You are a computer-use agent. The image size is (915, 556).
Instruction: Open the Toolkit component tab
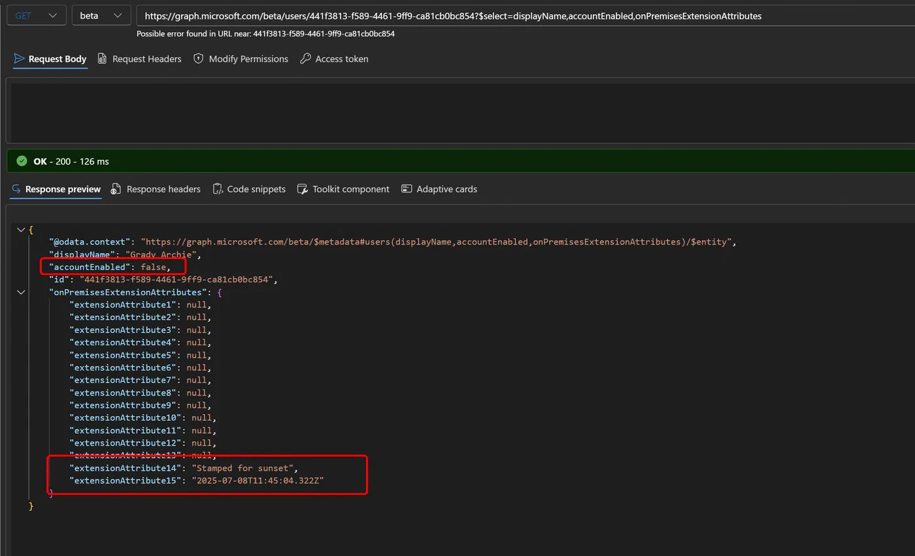343,189
